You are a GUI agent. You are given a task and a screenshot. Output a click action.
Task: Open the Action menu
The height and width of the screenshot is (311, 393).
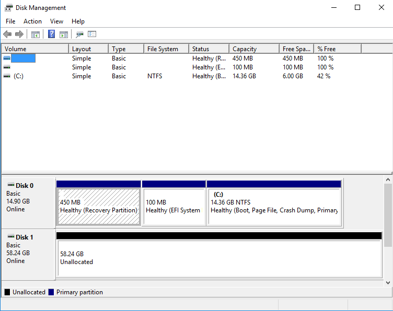(x=32, y=21)
